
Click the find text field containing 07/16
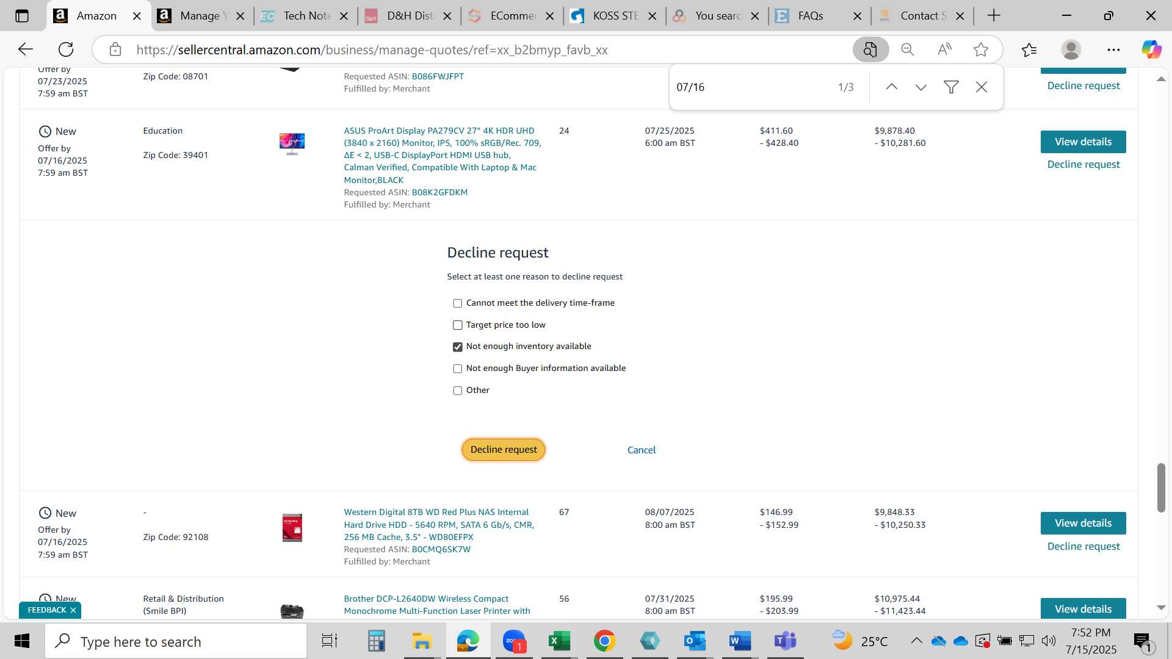point(751,87)
